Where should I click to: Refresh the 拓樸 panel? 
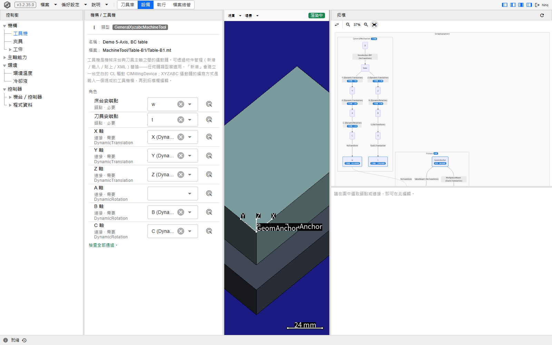[542, 15]
